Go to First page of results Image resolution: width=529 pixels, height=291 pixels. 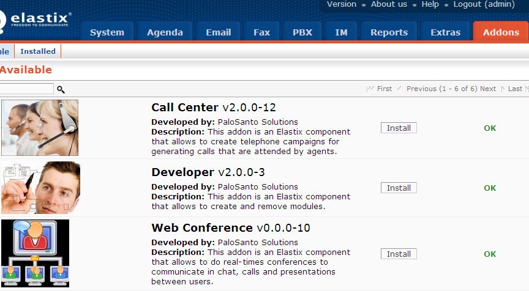(x=385, y=89)
